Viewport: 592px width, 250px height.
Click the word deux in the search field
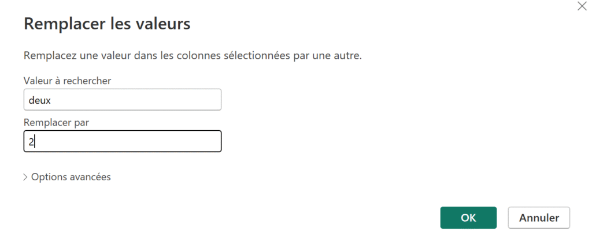[39, 100]
